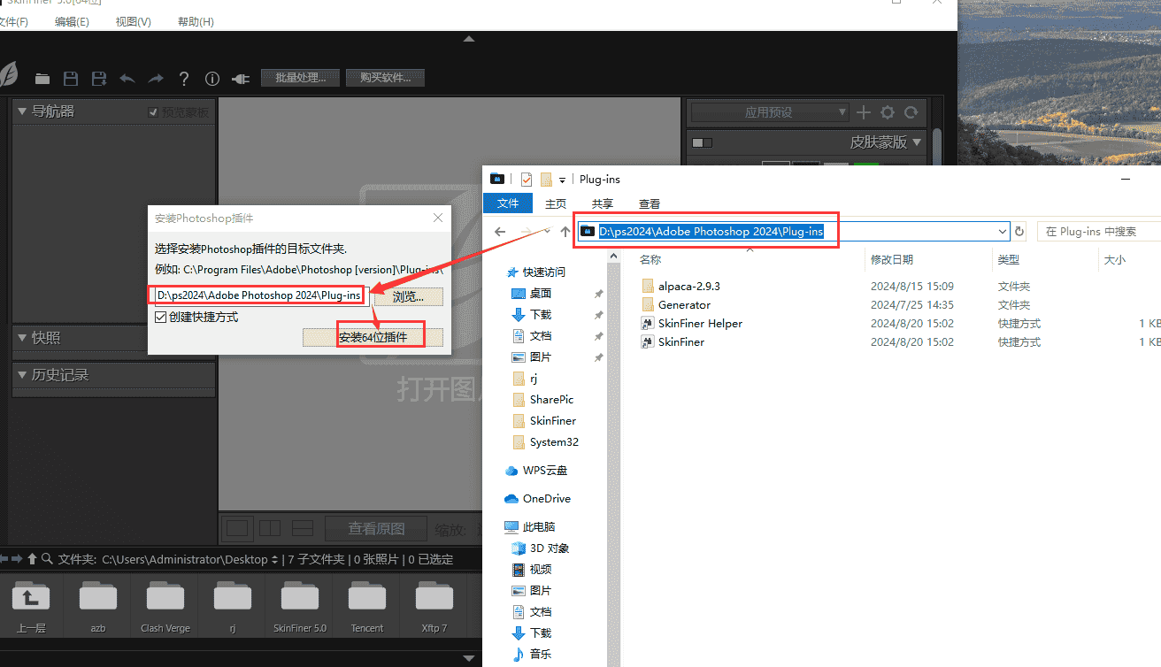Expand the 快照 panel
Screen dimensions: 1161x667
point(22,338)
